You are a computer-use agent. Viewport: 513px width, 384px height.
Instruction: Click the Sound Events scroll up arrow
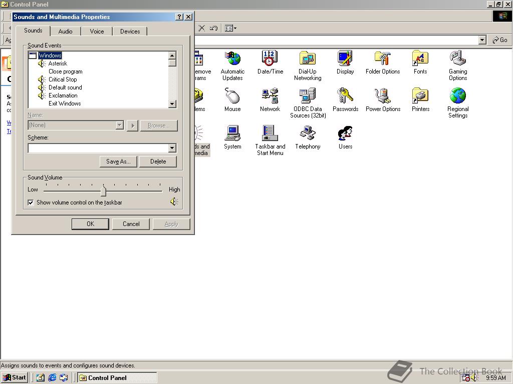[x=172, y=55]
